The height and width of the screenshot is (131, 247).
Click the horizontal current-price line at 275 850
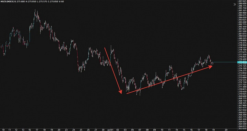225,62
